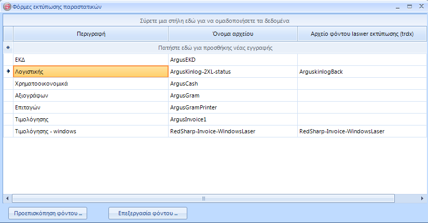Click the group-by-column drop panel
Viewport: 428px width, 223px height.
pyautogui.click(x=215, y=20)
